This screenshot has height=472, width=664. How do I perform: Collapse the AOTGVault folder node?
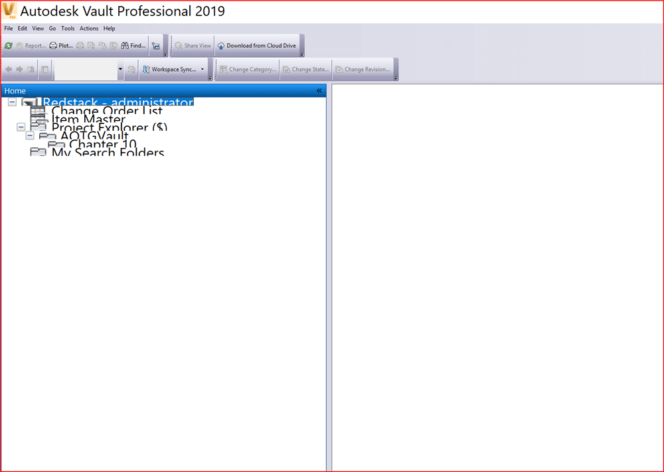(x=30, y=135)
